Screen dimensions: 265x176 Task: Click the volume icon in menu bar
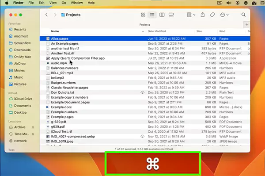click(229, 3)
